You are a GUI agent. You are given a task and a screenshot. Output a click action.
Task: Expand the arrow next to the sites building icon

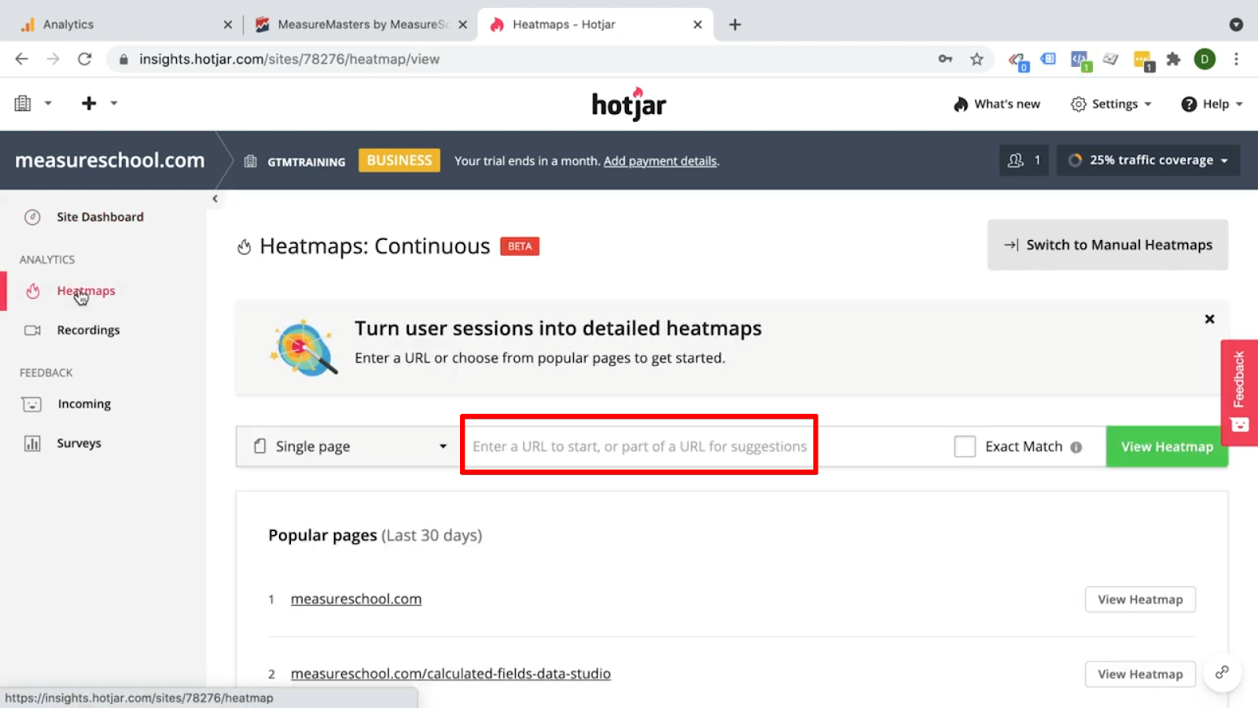click(48, 103)
